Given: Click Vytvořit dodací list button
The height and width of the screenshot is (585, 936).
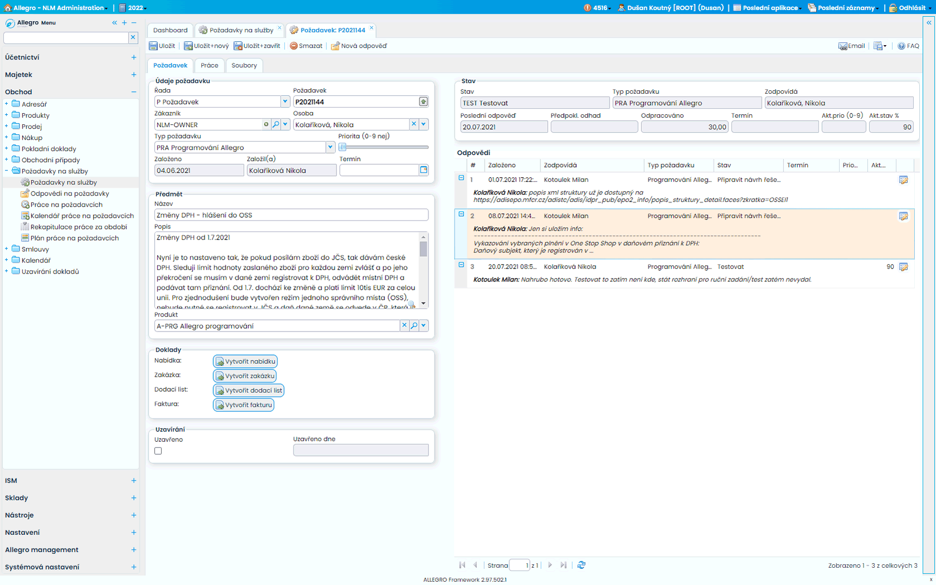Looking at the screenshot, I should click(248, 390).
